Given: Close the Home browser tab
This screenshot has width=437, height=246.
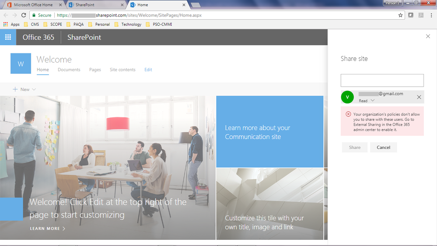Looking at the screenshot, I should (184, 5).
